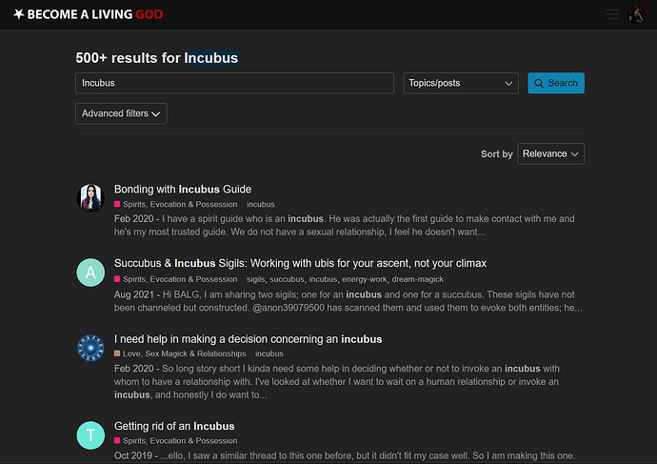Open Spirits, Evocation & Possession category under Sigils topic

pos(175,279)
